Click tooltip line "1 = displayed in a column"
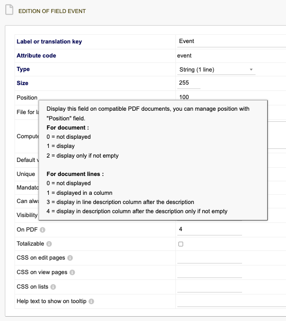This screenshot has width=286, height=321. [x=79, y=193]
